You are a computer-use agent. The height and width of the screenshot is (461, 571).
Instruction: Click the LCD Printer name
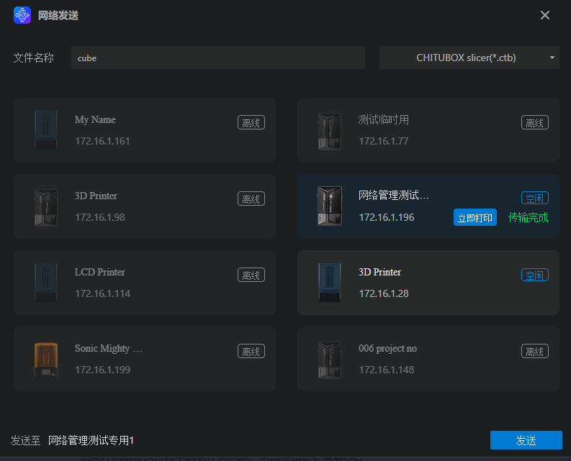(x=100, y=272)
